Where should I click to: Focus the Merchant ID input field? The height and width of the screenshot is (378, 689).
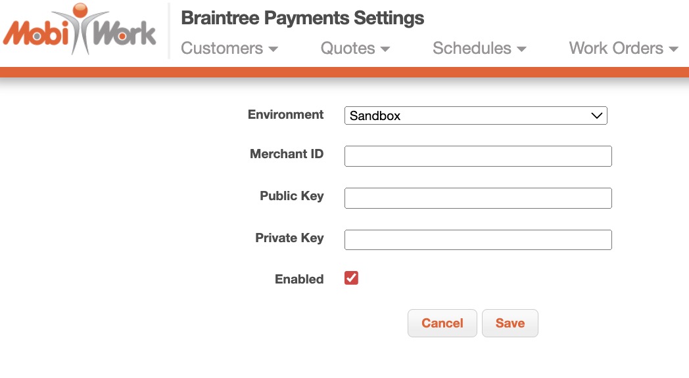478,156
